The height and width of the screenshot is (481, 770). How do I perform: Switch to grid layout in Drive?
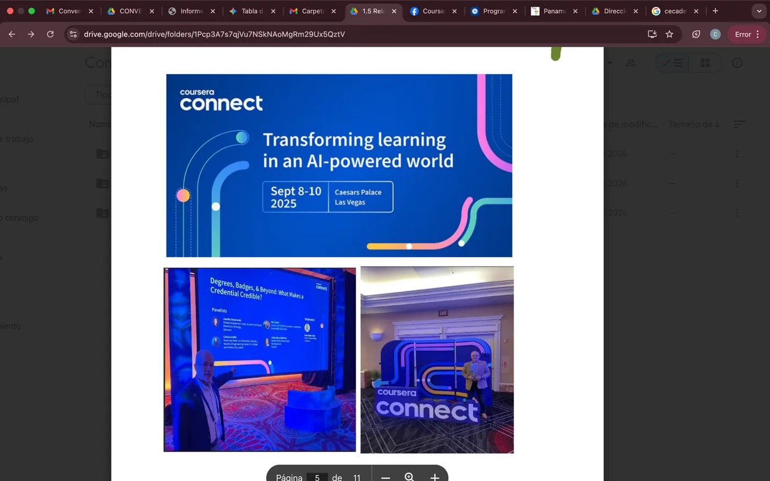[705, 63]
